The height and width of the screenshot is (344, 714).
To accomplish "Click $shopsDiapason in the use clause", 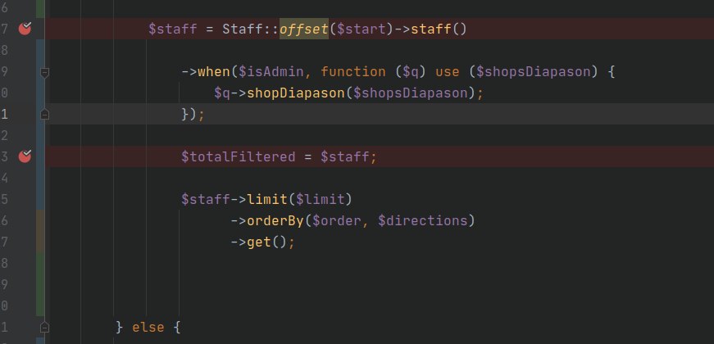I will click(533, 72).
